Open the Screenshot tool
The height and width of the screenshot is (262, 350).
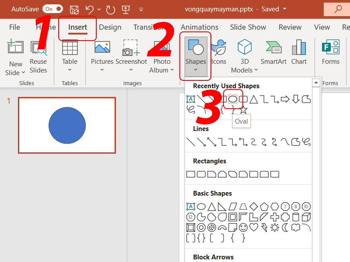click(x=131, y=57)
